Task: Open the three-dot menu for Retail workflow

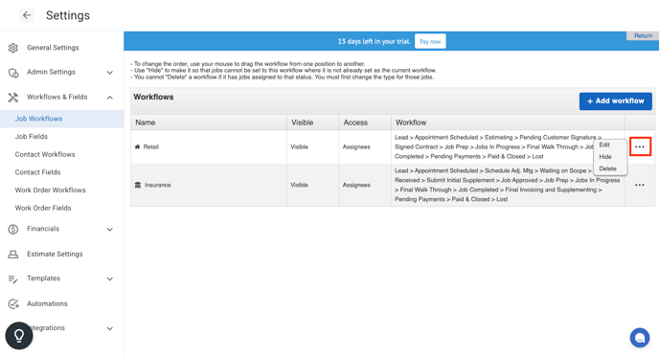Action: (x=640, y=146)
